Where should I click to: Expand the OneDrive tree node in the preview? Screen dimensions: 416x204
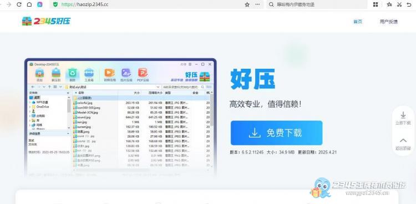click(x=30, y=106)
